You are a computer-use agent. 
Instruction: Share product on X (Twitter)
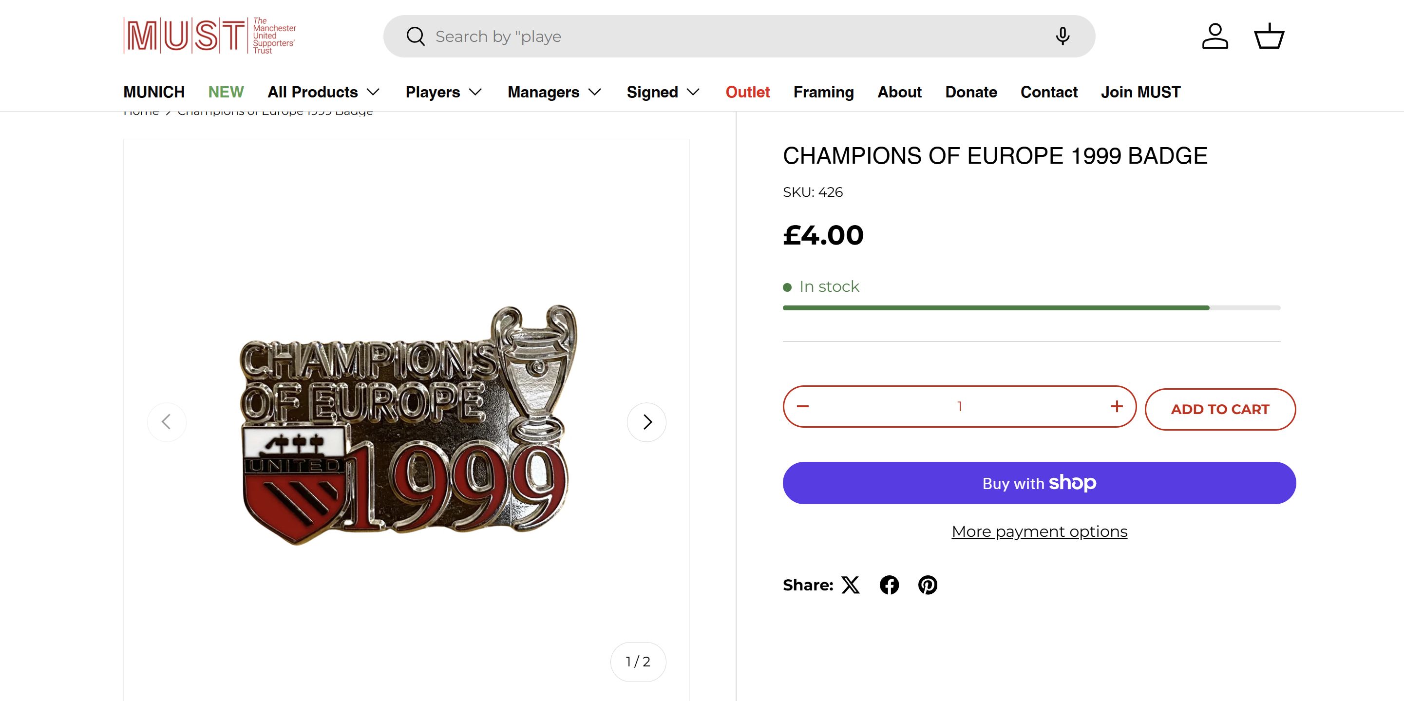[850, 585]
